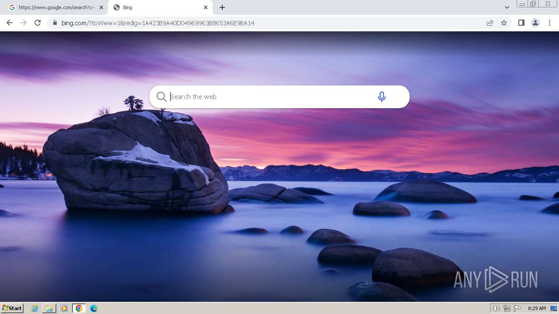Close the Bing tab
The height and width of the screenshot is (314, 559).
tap(206, 7)
